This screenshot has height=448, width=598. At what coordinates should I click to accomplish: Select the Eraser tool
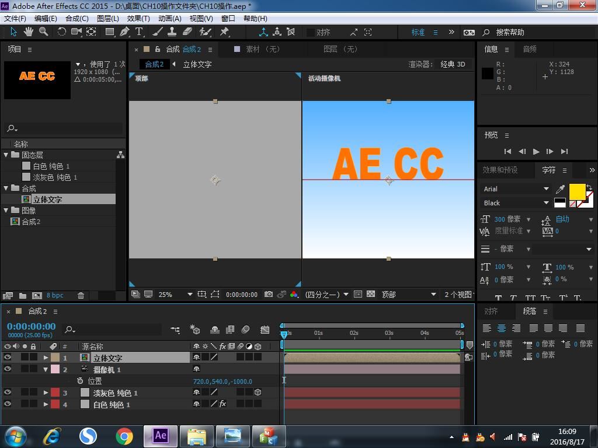[187, 32]
